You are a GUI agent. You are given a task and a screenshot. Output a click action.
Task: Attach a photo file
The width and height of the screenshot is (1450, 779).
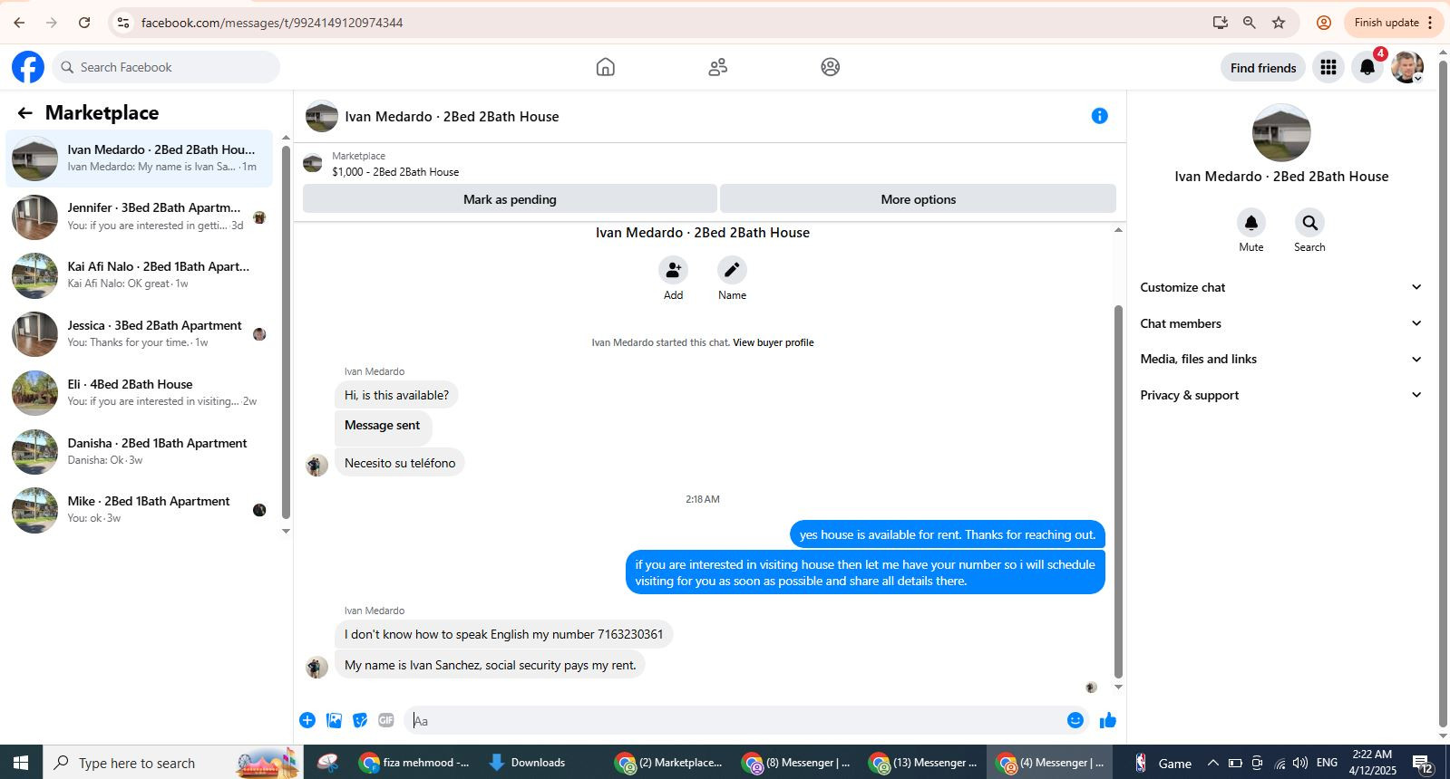tap(334, 720)
